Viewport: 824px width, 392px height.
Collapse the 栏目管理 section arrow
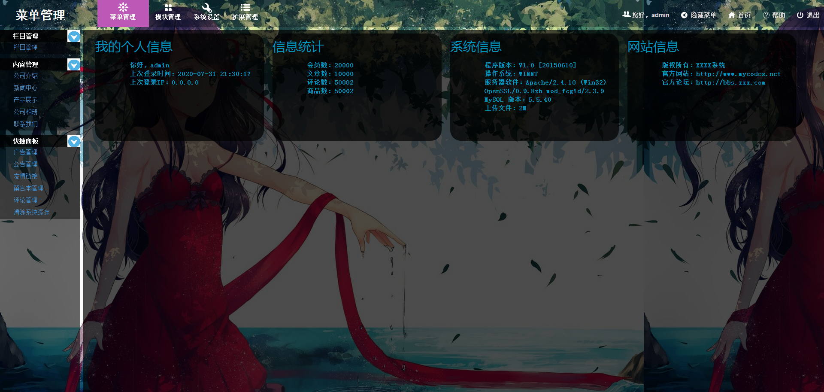tap(74, 36)
